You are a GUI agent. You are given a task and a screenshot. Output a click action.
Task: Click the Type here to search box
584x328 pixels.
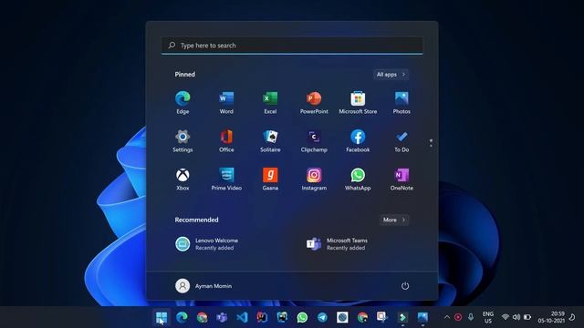[x=292, y=46]
